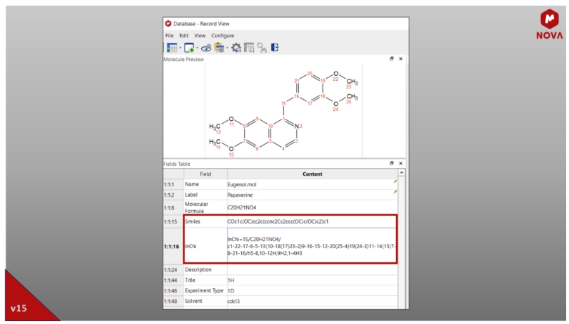Click the edit pencil in Name row

coord(395,182)
